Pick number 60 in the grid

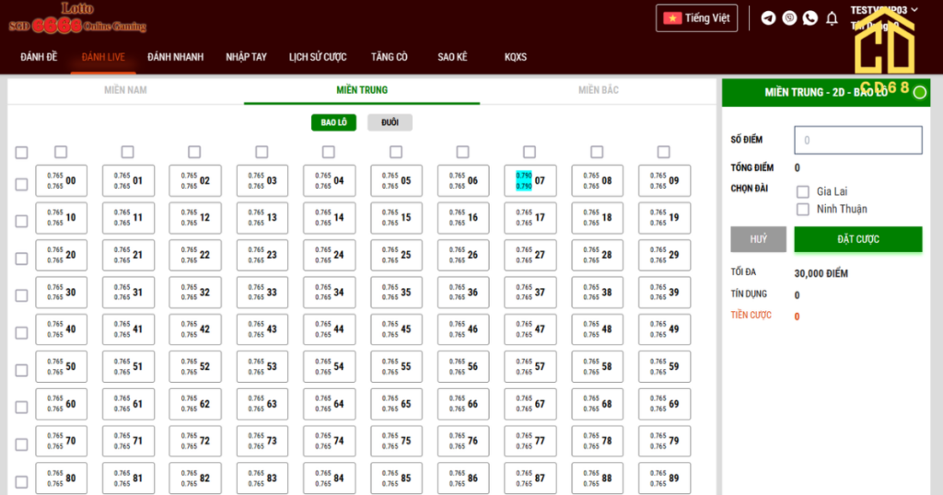[x=62, y=404]
